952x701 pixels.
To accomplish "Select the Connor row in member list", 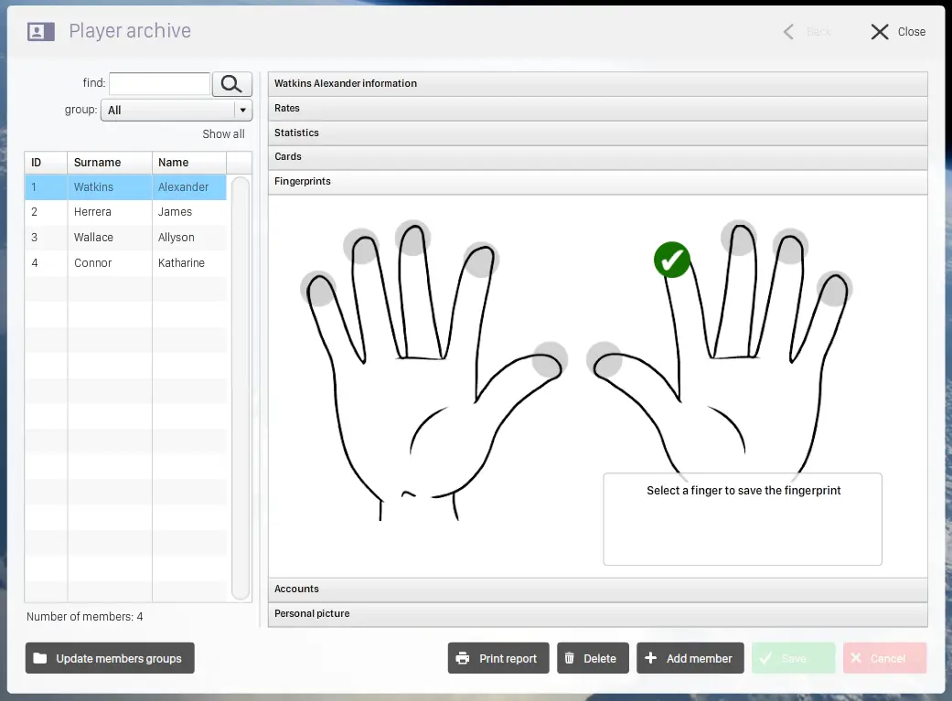I will click(125, 263).
